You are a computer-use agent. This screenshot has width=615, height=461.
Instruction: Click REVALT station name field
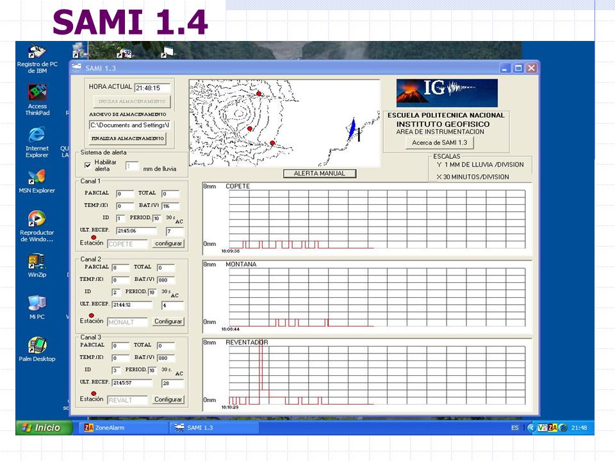click(x=127, y=400)
